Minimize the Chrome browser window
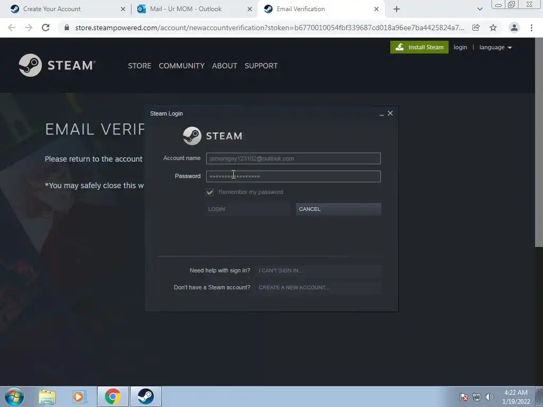Image resolution: width=543 pixels, height=407 pixels. 498,4
